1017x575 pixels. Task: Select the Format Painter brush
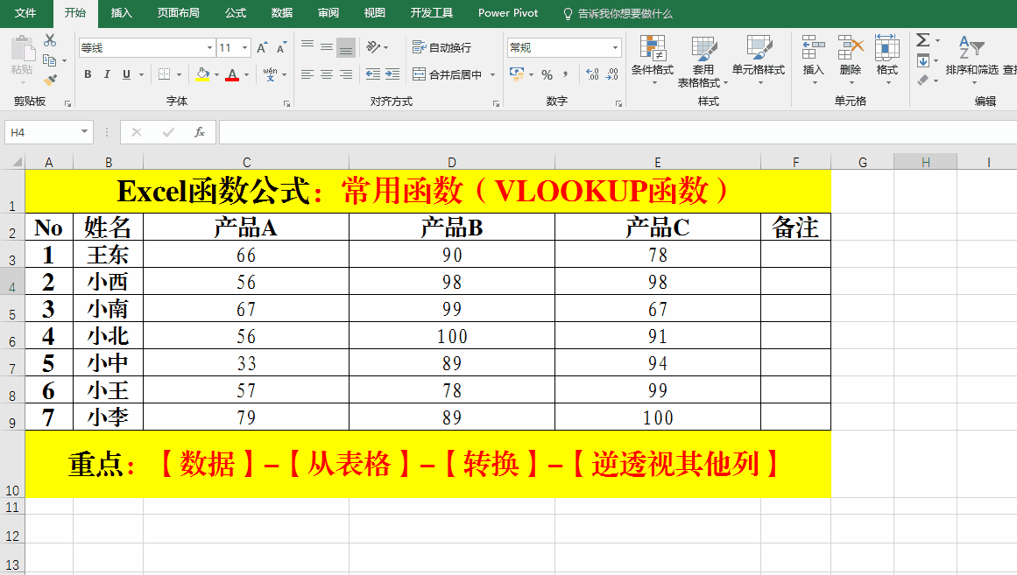click(50, 80)
